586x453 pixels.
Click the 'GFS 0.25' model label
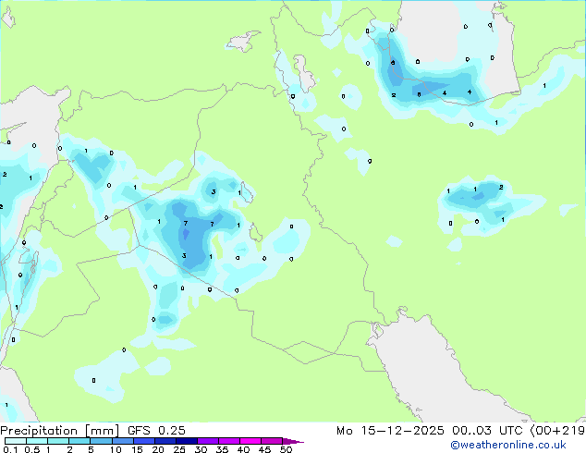156,431
